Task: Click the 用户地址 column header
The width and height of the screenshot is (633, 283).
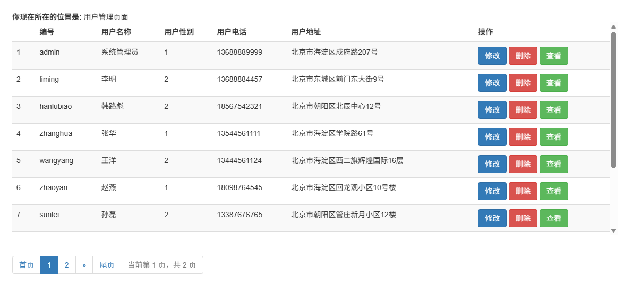Action: [x=306, y=32]
